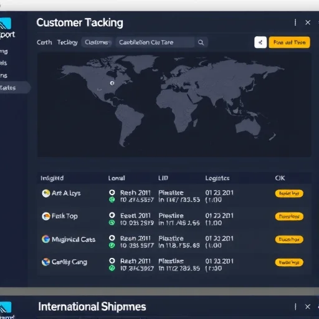319x319 pixels.
Task: Click the yellow button at top right
Action: pyautogui.click(x=289, y=42)
